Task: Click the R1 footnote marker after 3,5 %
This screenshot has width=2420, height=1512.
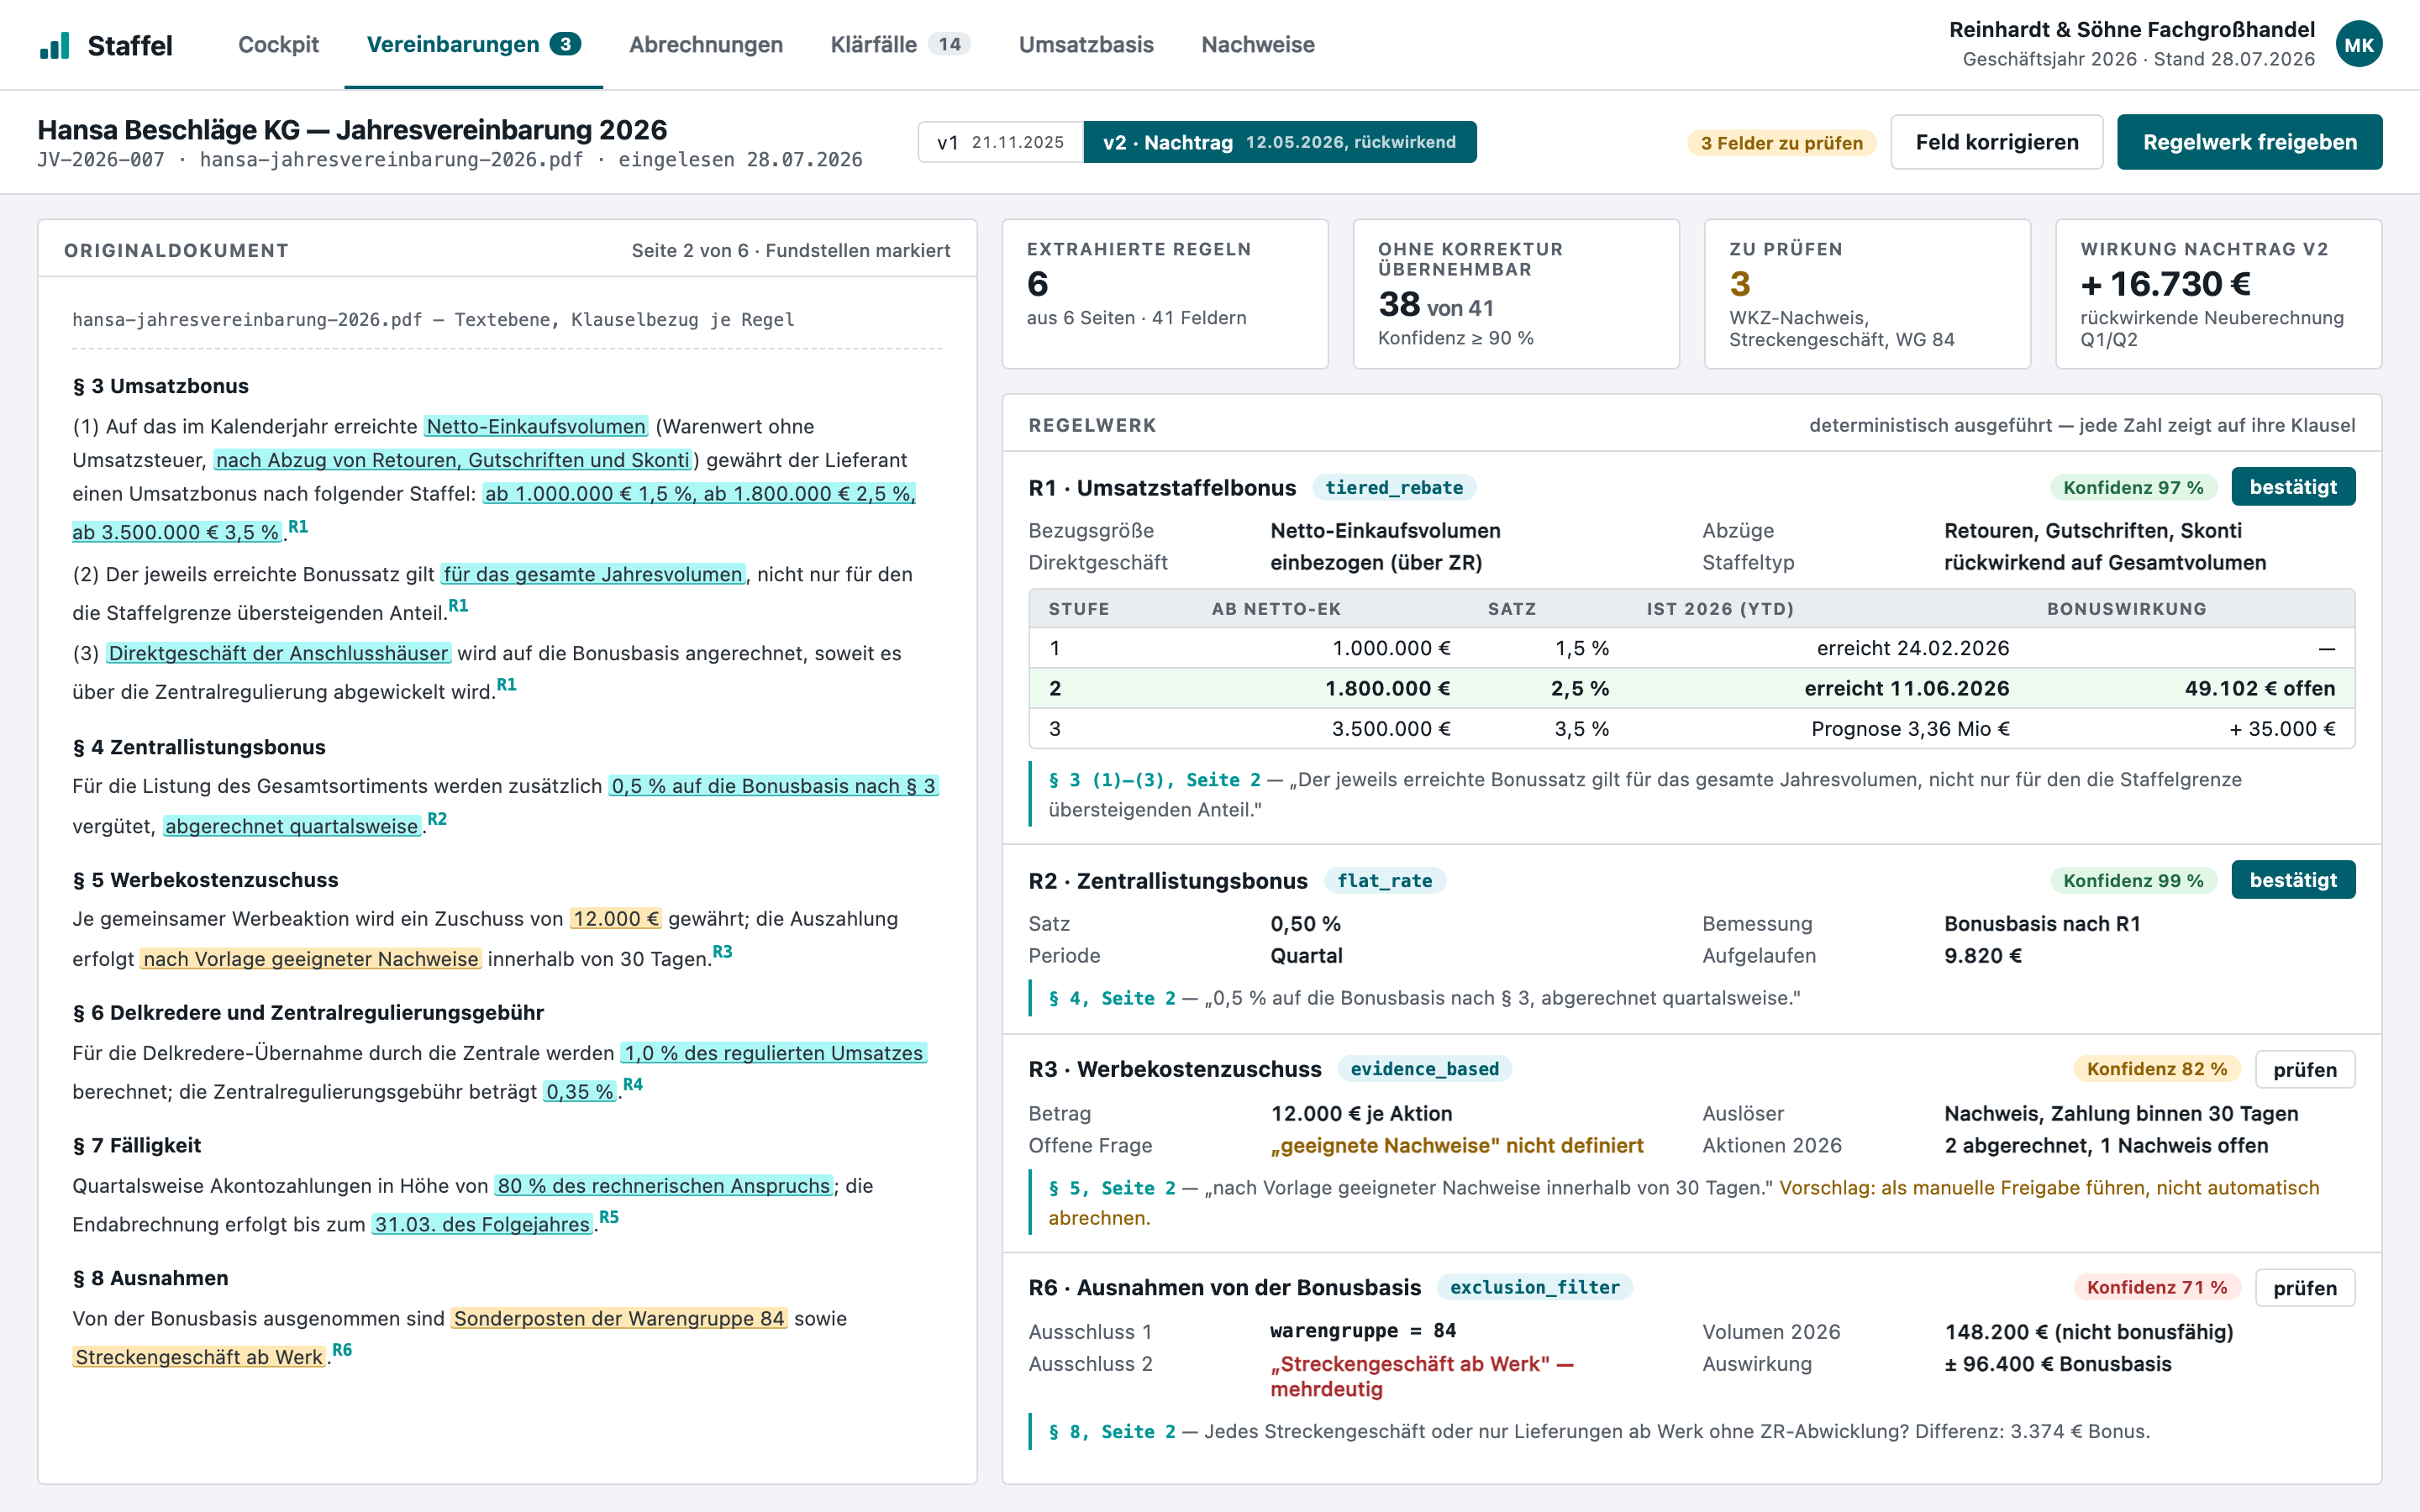Action: point(298,527)
